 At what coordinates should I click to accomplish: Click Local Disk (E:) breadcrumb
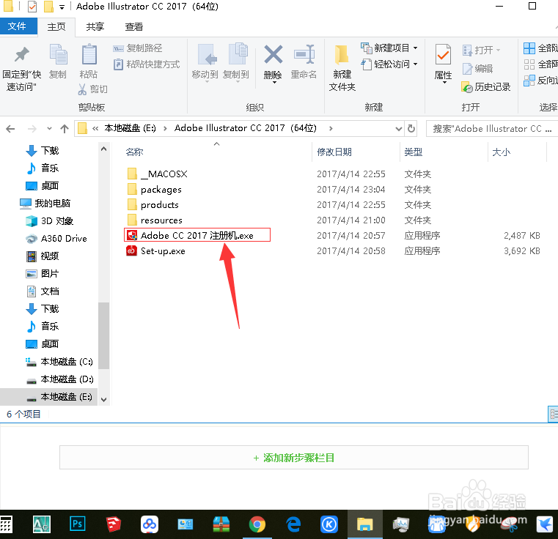[x=130, y=128]
